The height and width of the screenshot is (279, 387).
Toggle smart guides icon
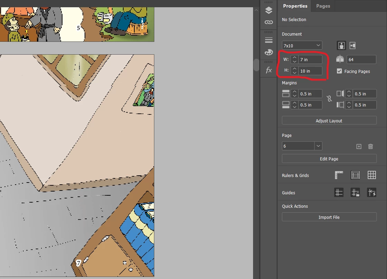[x=372, y=193]
